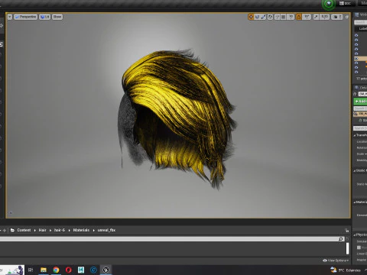367x275 pixels.
Task: Open scale snap 0.25 value dropdown
Action: [324, 17]
